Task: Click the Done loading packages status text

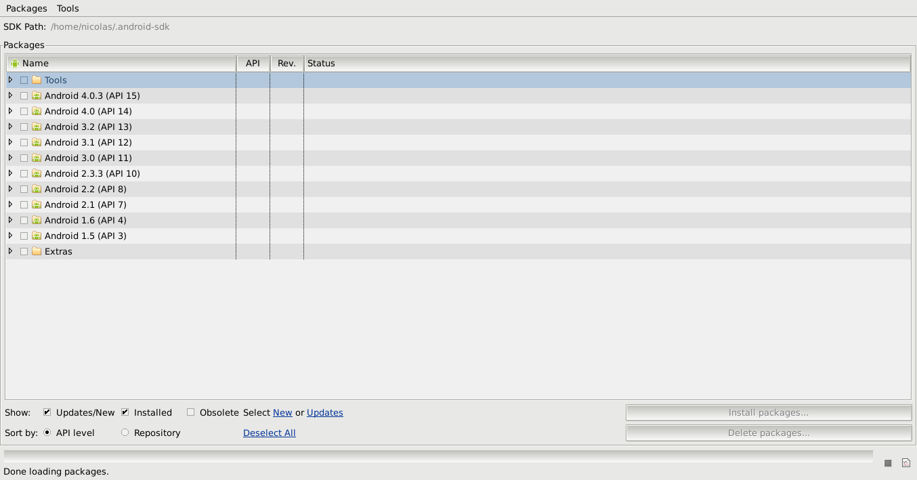Action: pyautogui.click(x=56, y=471)
